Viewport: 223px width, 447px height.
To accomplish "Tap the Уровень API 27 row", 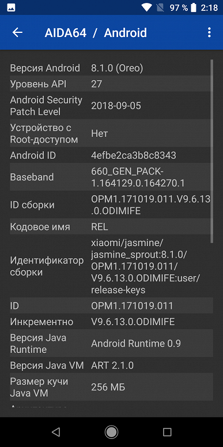I will 112,84.
